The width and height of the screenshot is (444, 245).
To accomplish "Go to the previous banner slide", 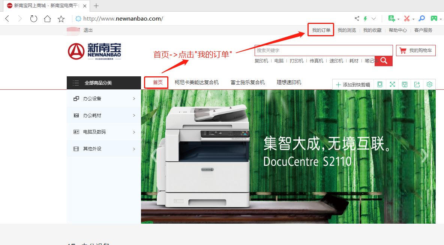I will [154, 156].
